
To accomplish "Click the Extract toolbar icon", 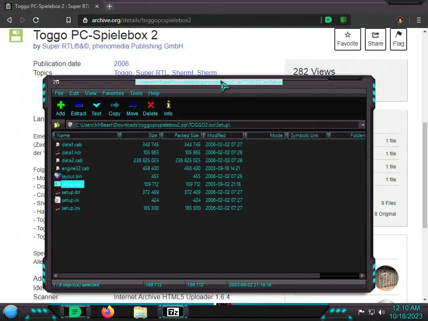I will click(79, 105).
